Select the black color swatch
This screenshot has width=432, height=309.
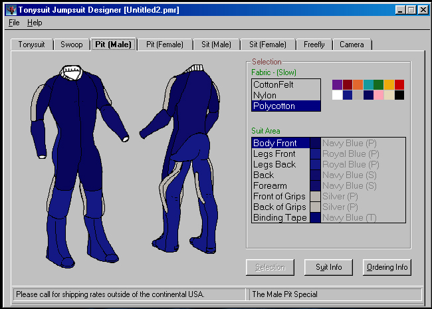(399, 95)
